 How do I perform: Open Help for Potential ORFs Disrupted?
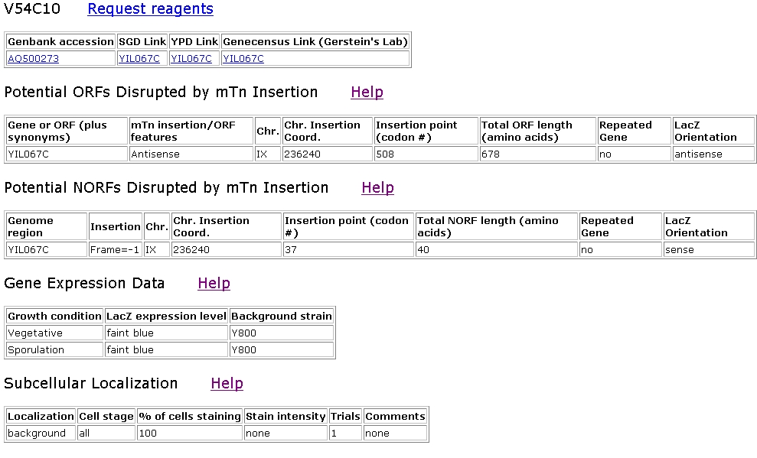click(x=367, y=92)
